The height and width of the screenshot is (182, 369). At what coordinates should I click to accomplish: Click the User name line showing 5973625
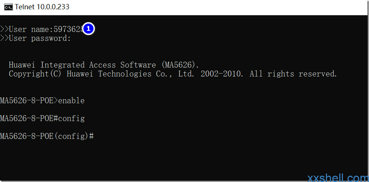point(42,29)
